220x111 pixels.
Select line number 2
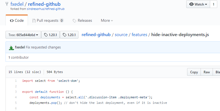point(16,86)
